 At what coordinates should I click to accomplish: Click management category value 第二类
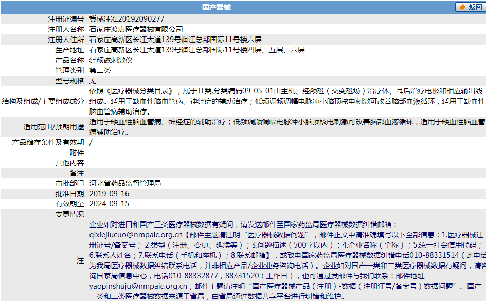coord(100,70)
